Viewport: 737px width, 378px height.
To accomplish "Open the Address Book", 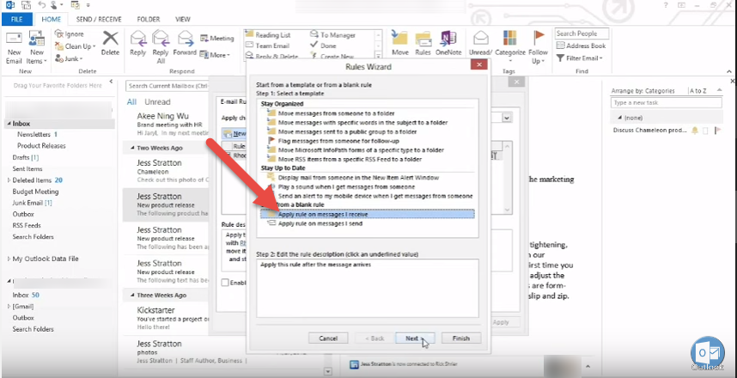I will [581, 46].
